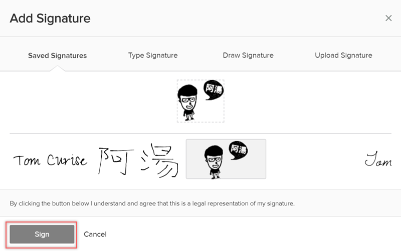The image size is (401, 251).
Task: Click the "Add Signature" dialog title
Action: (x=50, y=18)
